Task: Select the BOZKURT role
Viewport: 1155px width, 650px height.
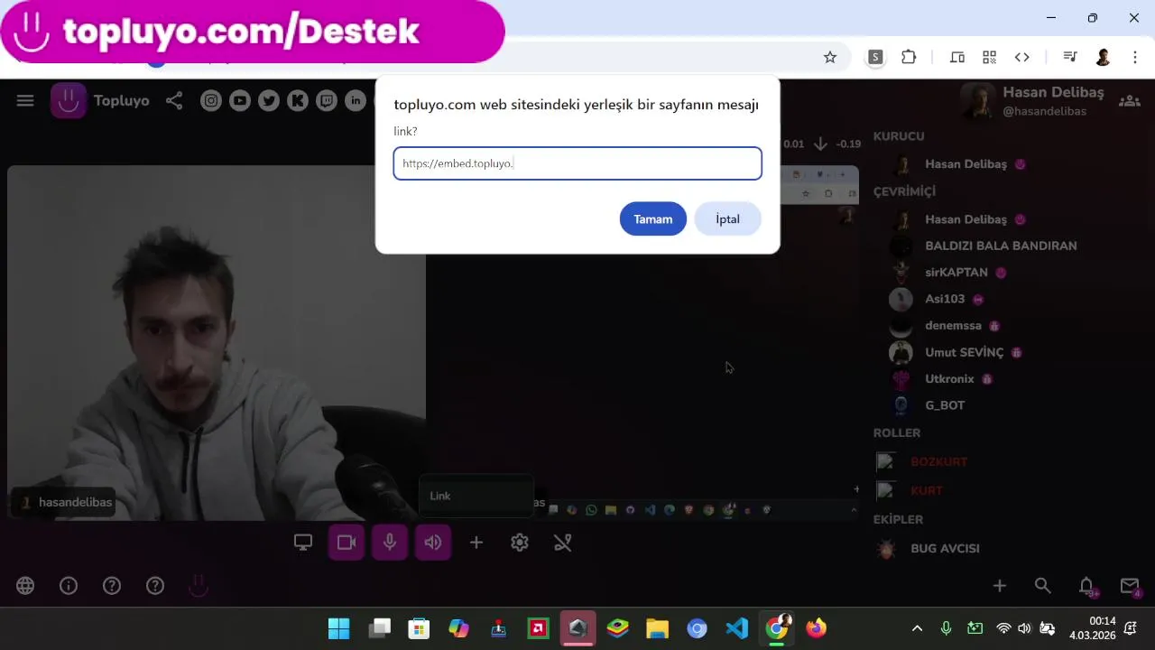Action: (x=938, y=461)
